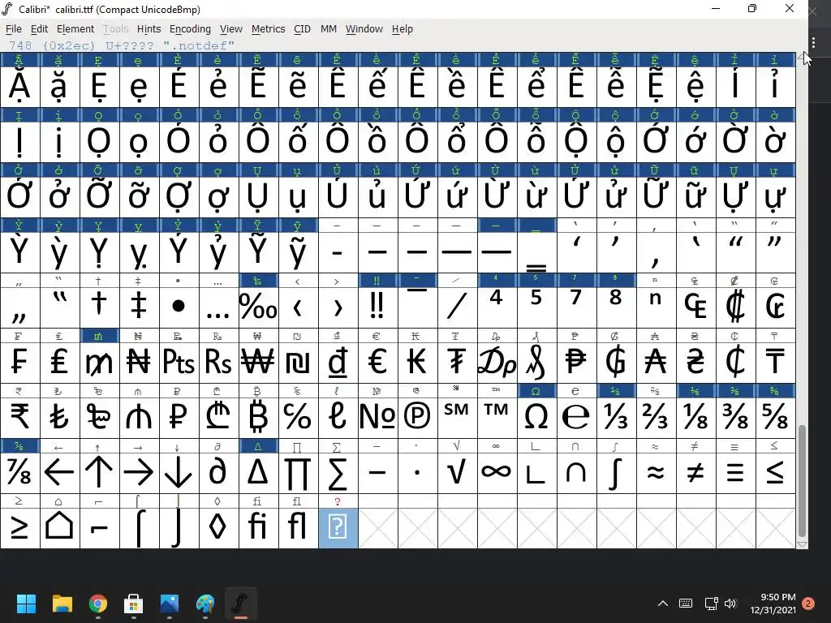The width and height of the screenshot is (831, 623).
Task: Click the scrollbar down arrow
Action: tap(803, 544)
